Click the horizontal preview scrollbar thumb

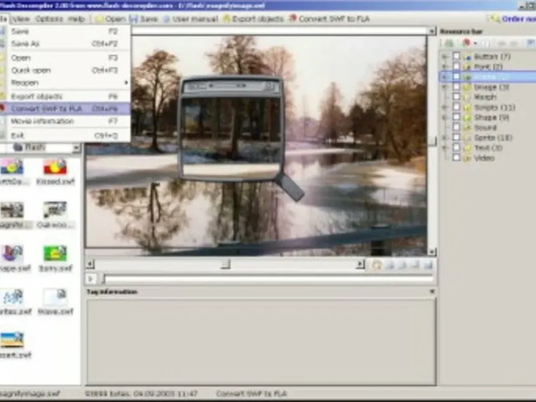pyautogui.click(x=225, y=264)
